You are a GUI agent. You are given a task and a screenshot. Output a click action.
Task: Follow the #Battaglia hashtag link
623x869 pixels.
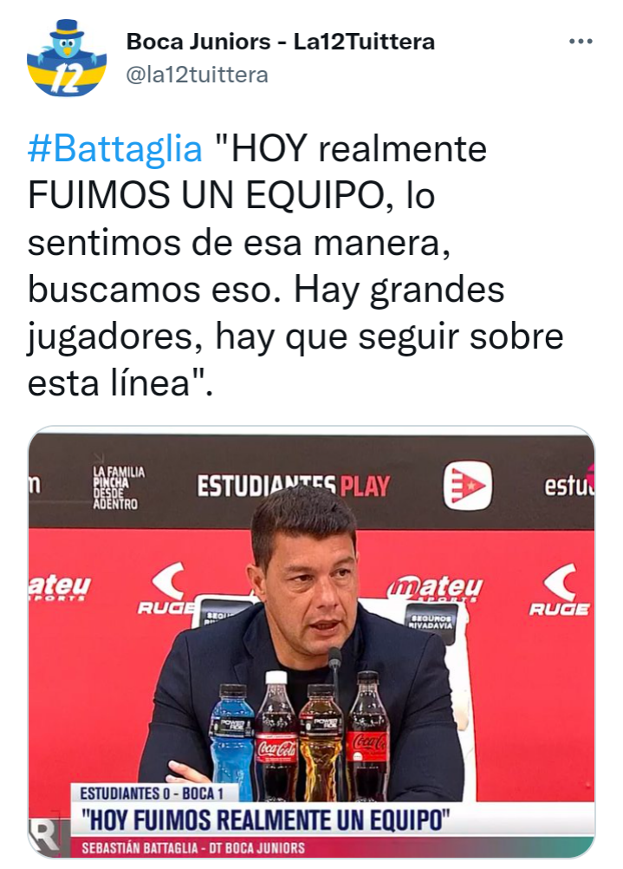pyautogui.click(x=115, y=148)
